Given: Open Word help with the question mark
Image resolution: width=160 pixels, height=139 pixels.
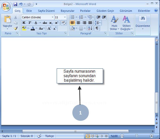Looking at the screenshot, I should 156,10.
